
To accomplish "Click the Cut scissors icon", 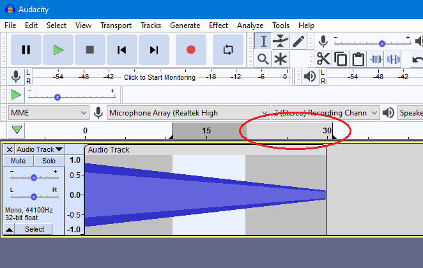I will point(323,59).
